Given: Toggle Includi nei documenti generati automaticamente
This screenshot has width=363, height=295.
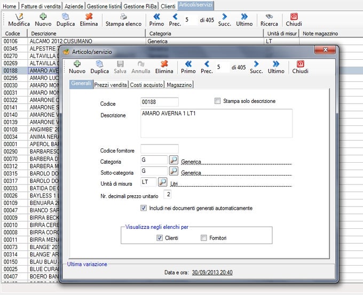Looking at the screenshot, I should tap(144, 208).
